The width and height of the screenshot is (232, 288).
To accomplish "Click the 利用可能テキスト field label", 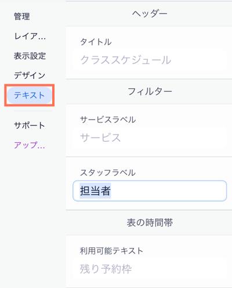I will pyautogui.click(x=111, y=251).
